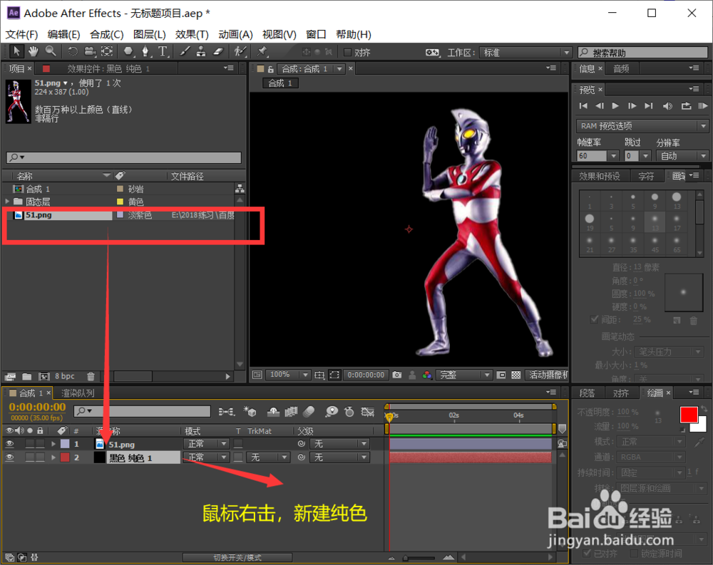
Task: Click the 活动摄像机 view button
Action: pos(547,375)
